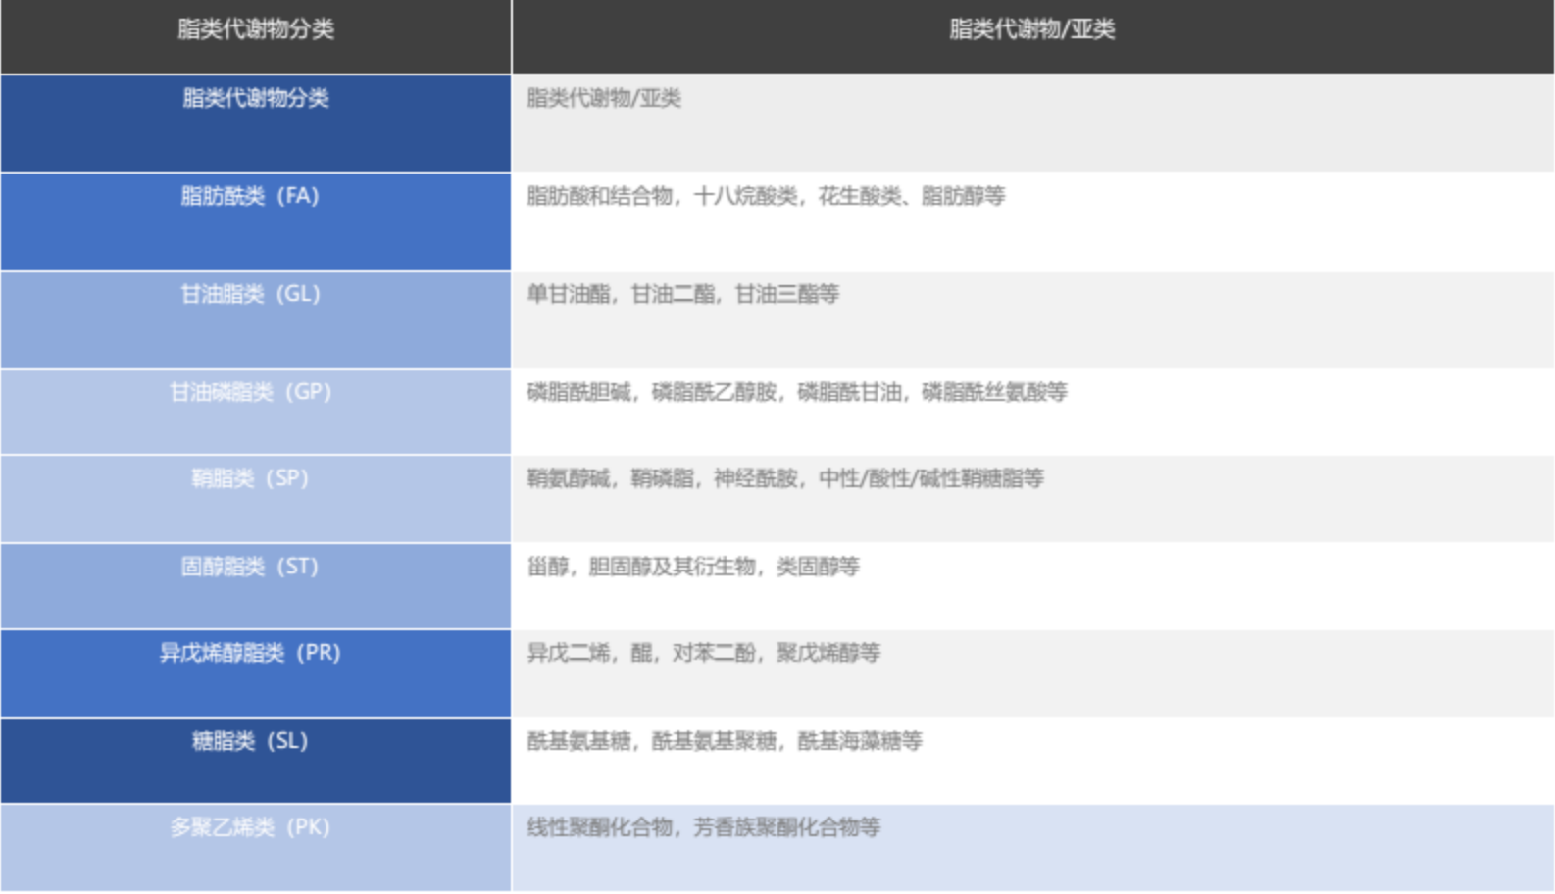Click the 固醇脂类 (ST) category cell

point(250,567)
